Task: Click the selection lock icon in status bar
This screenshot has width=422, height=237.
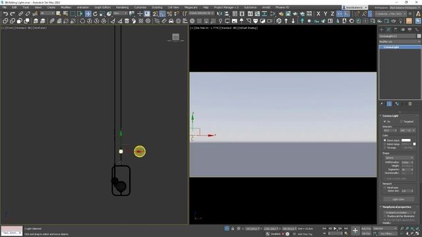Action: pos(233,228)
